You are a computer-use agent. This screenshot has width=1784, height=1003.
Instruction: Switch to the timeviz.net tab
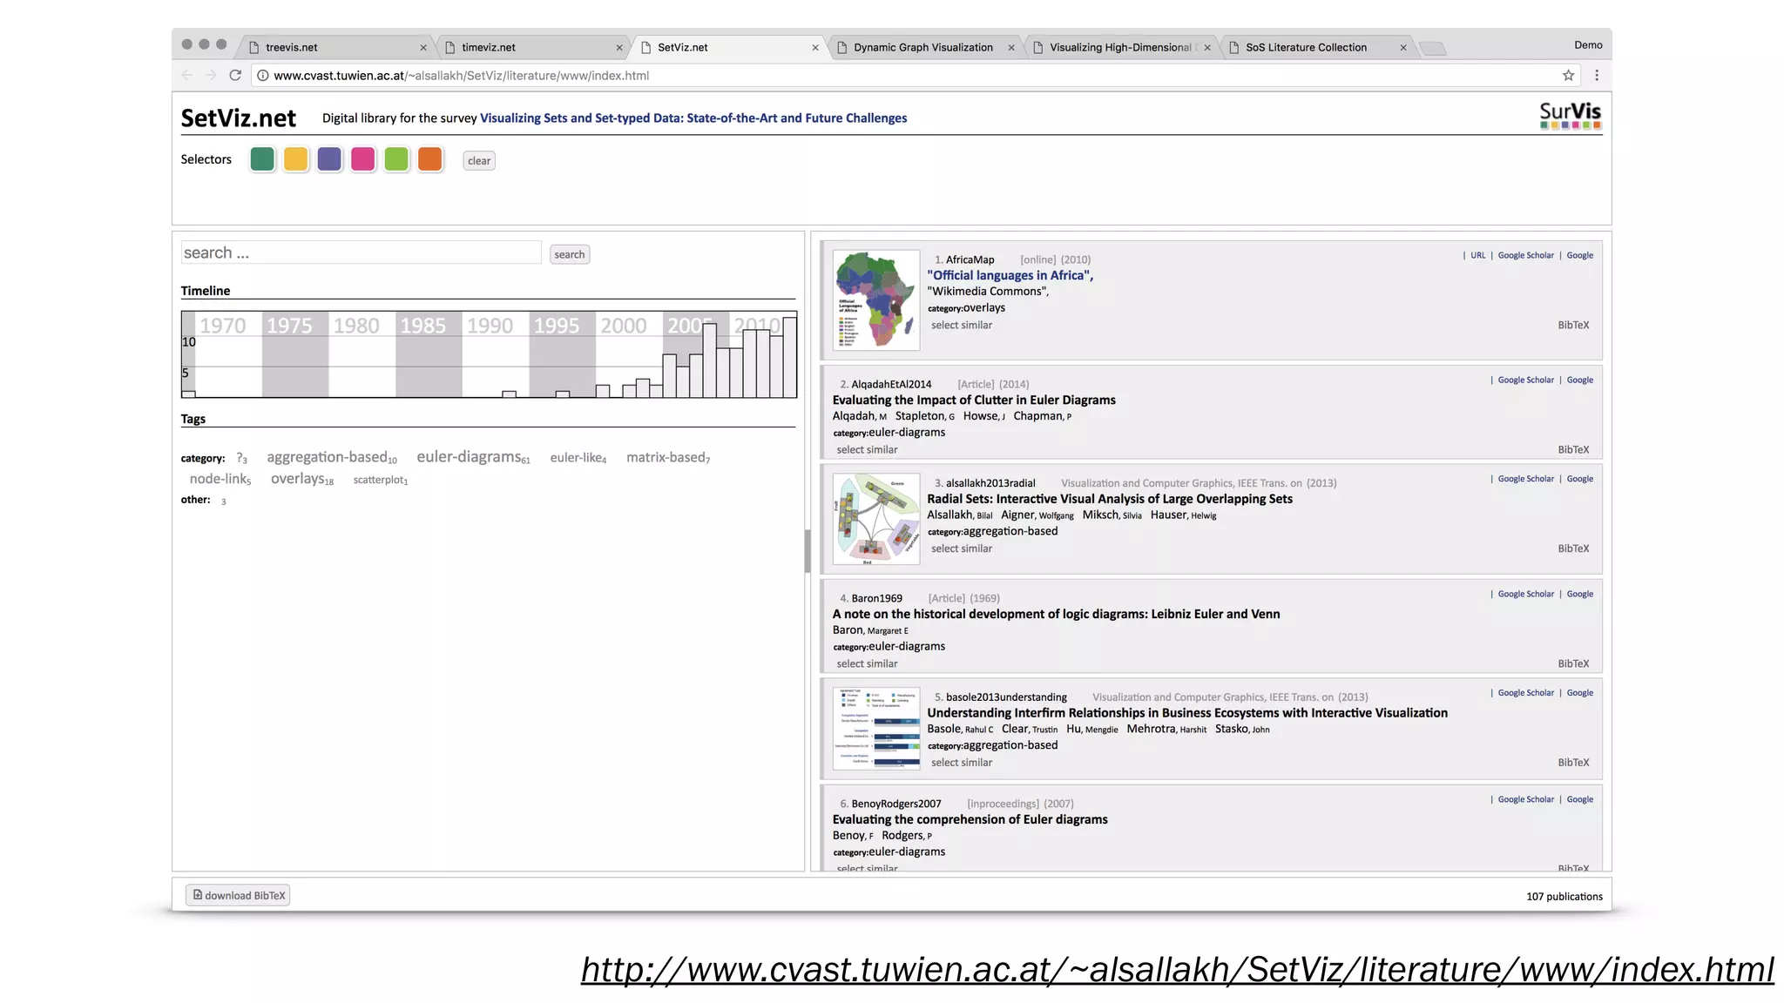pos(488,48)
